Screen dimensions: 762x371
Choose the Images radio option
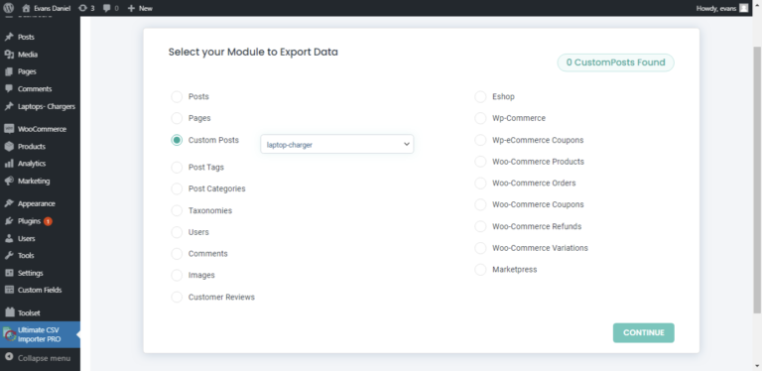[x=177, y=275]
